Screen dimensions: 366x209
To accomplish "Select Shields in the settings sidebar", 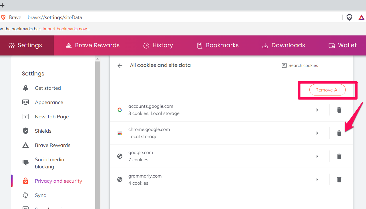I will 43,131.
